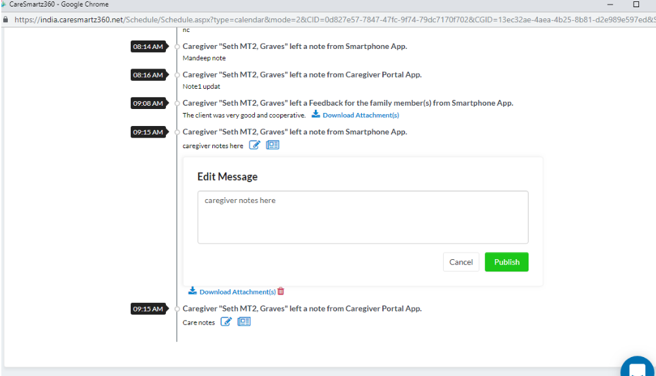The width and height of the screenshot is (656, 376).
Task: Select the 08:14 AM timeline badge
Action: [x=148, y=47]
